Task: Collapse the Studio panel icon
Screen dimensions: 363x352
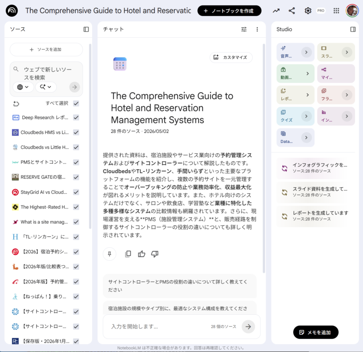Action: coord(353,29)
